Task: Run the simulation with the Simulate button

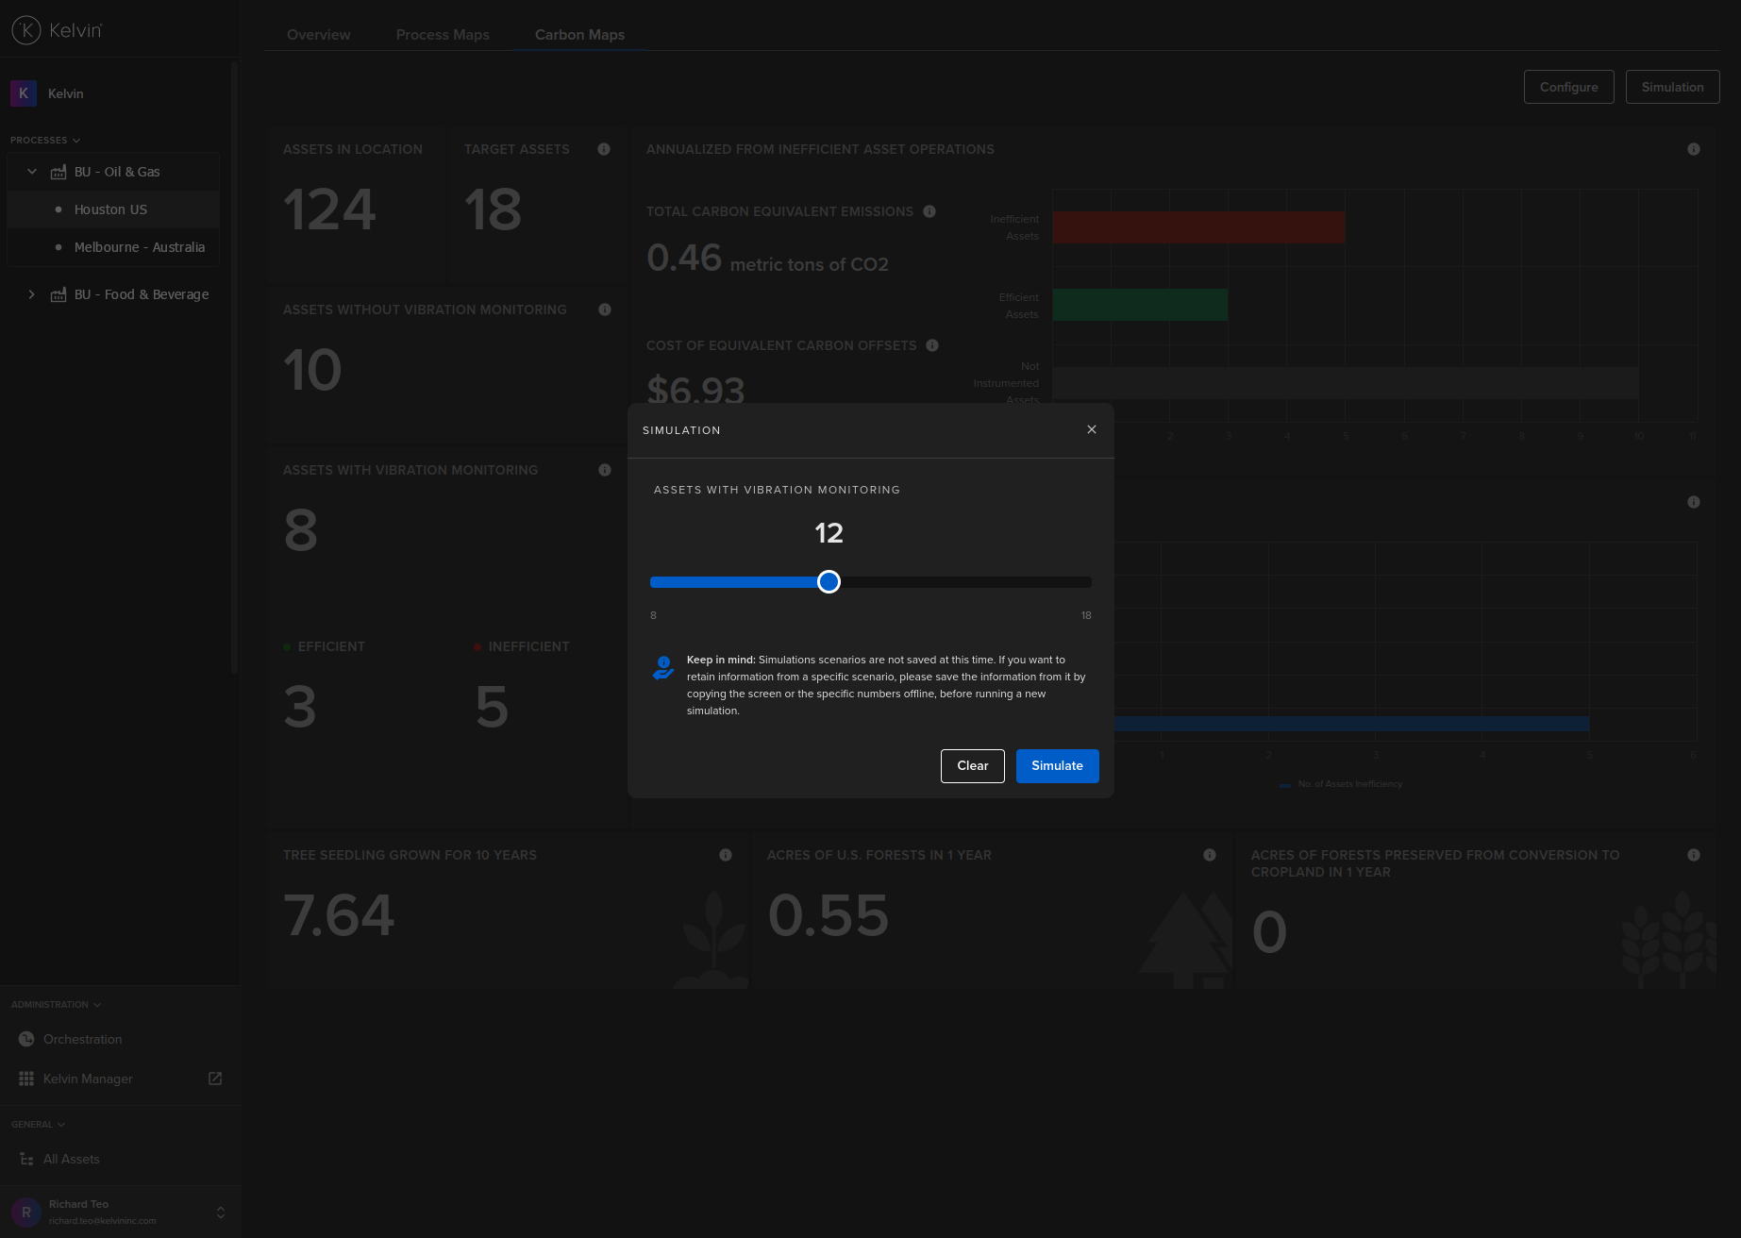Action: pyautogui.click(x=1057, y=765)
